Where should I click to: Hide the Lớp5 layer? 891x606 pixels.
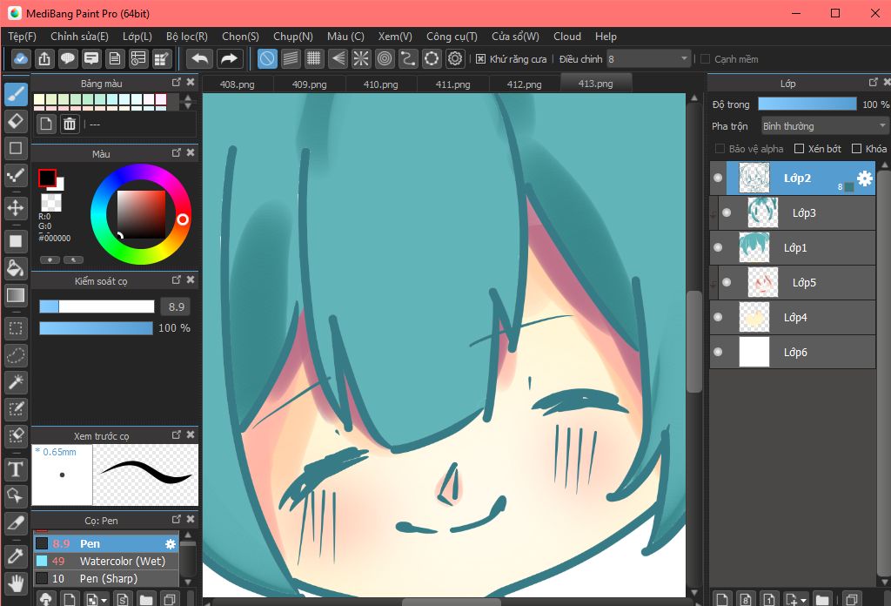tap(727, 282)
